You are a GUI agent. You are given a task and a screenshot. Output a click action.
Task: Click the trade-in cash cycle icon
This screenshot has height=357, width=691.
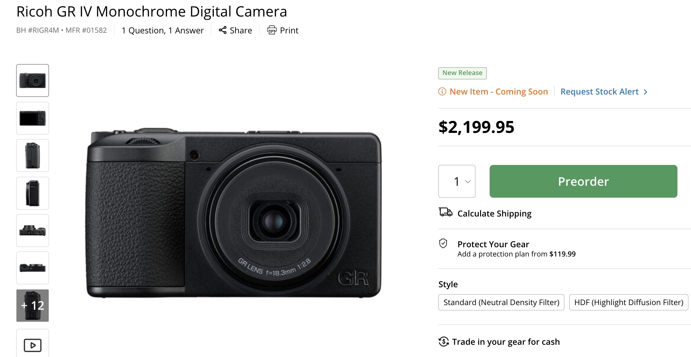tap(444, 342)
